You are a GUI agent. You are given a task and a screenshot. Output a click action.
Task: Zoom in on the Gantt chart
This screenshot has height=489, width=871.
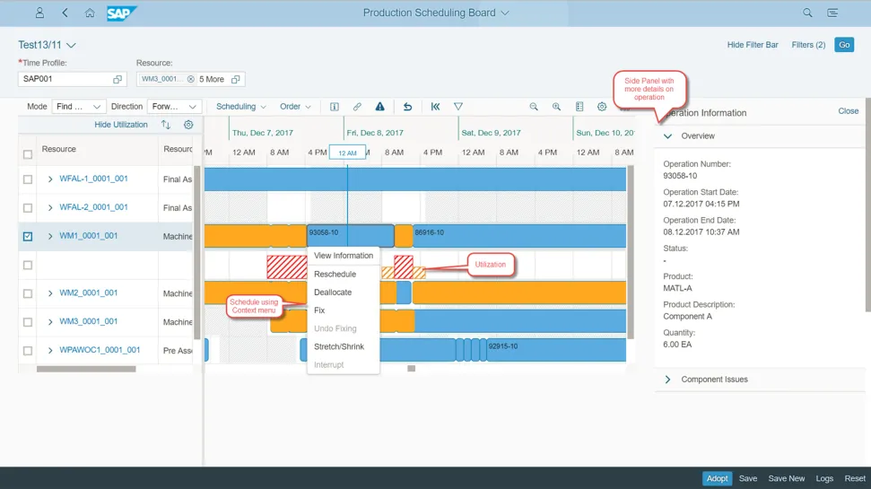(556, 107)
